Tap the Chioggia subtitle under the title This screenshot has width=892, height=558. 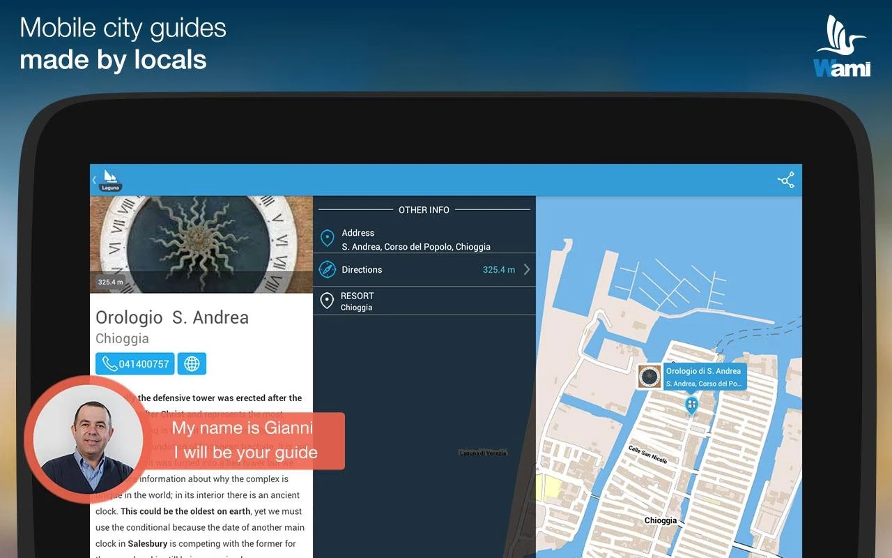point(122,338)
